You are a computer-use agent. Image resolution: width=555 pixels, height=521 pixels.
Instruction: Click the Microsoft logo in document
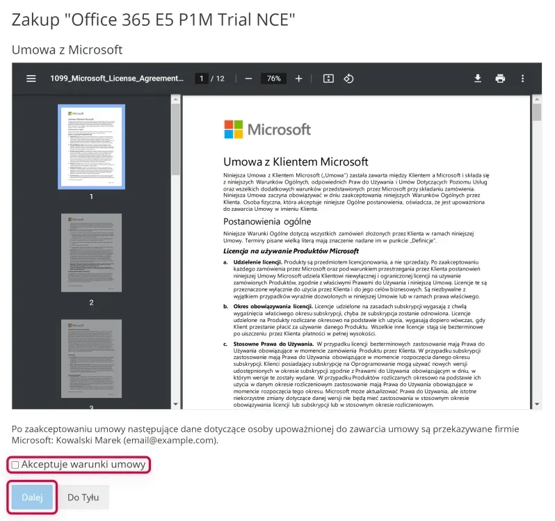[268, 129]
